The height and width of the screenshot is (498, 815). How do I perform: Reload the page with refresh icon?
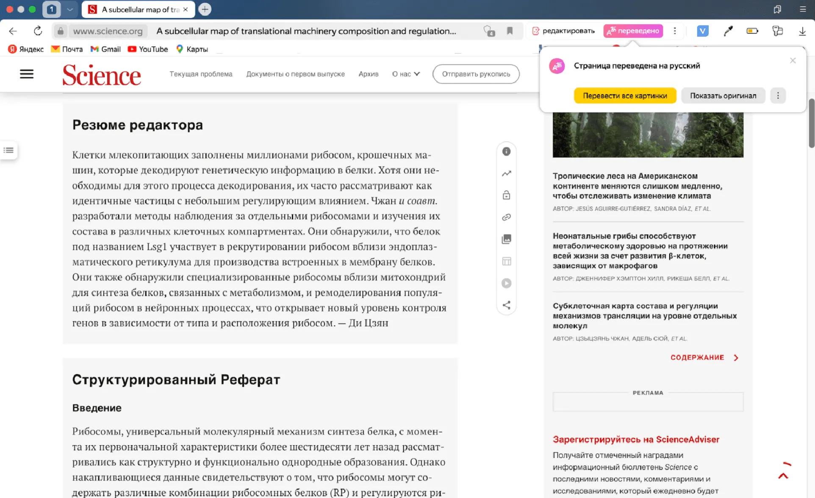coord(38,31)
